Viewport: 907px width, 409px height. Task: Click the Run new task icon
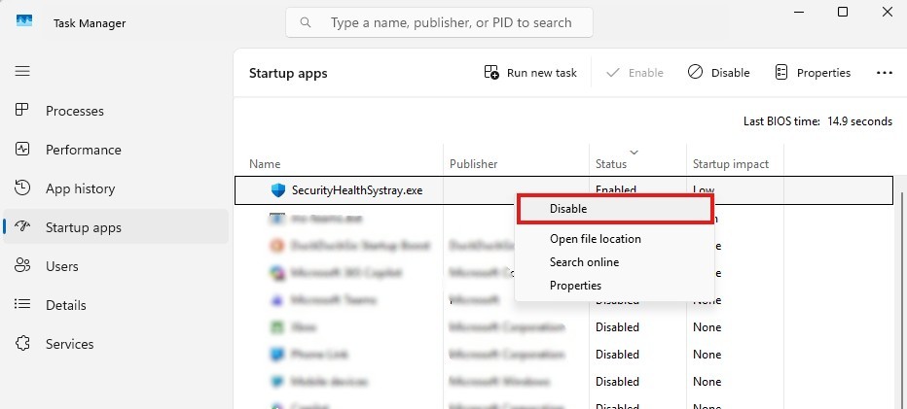pos(491,72)
